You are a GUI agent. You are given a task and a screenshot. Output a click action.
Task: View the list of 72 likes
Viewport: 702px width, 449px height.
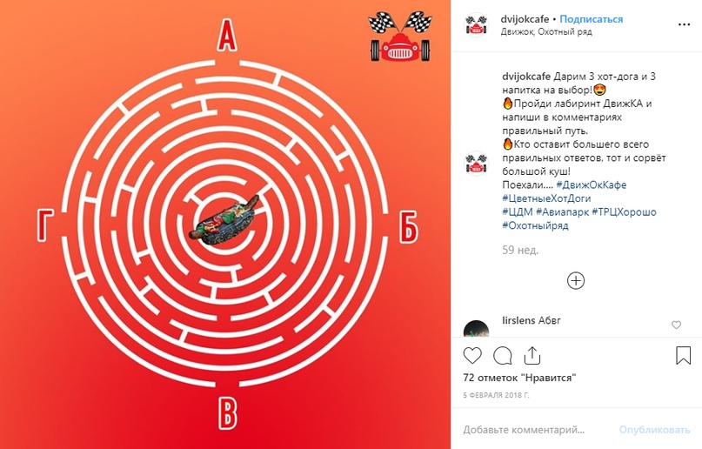click(519, 378)
